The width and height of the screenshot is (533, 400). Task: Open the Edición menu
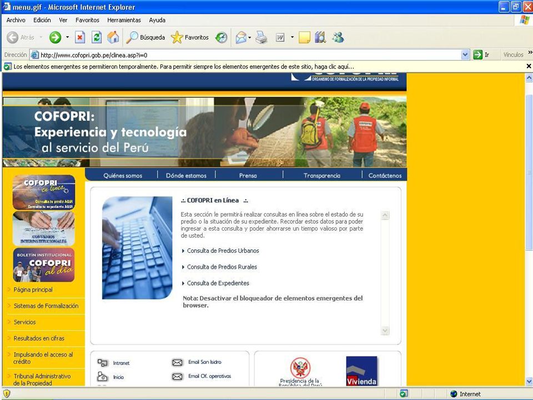tap(42, 20)
